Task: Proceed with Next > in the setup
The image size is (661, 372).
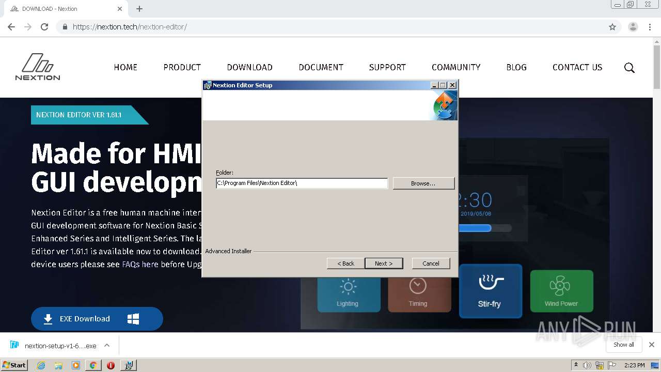Action: [x=384, y=263]
